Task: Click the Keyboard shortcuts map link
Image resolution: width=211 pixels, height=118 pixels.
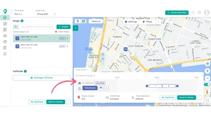Action: click(x=165, y=105)
